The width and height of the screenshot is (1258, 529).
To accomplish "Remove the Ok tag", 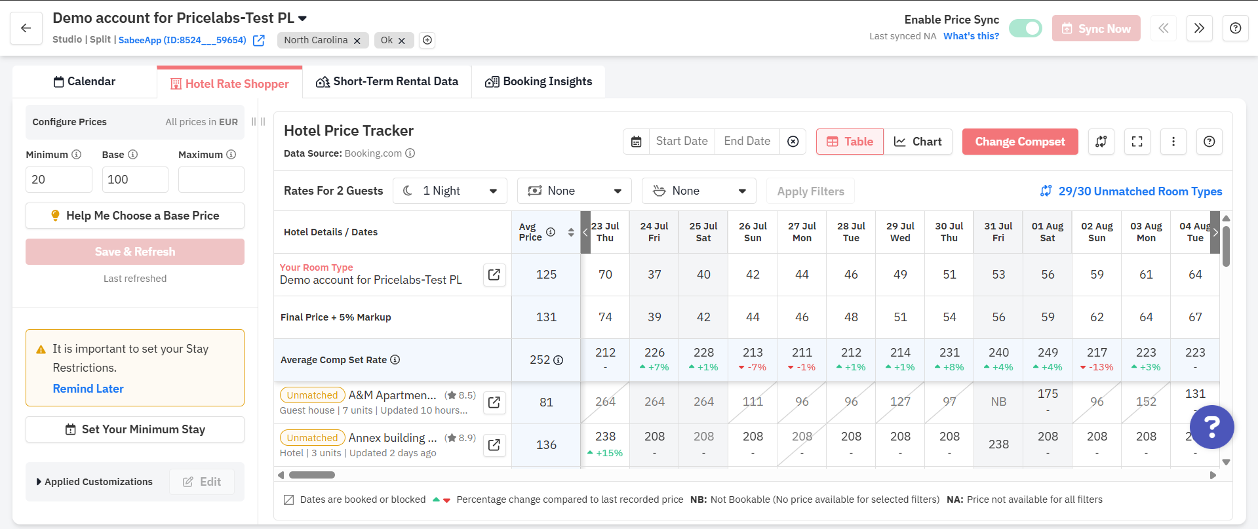I will click(402, 41).
